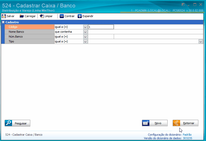Open the Tipo value dropdown arrow

[201, 42]
